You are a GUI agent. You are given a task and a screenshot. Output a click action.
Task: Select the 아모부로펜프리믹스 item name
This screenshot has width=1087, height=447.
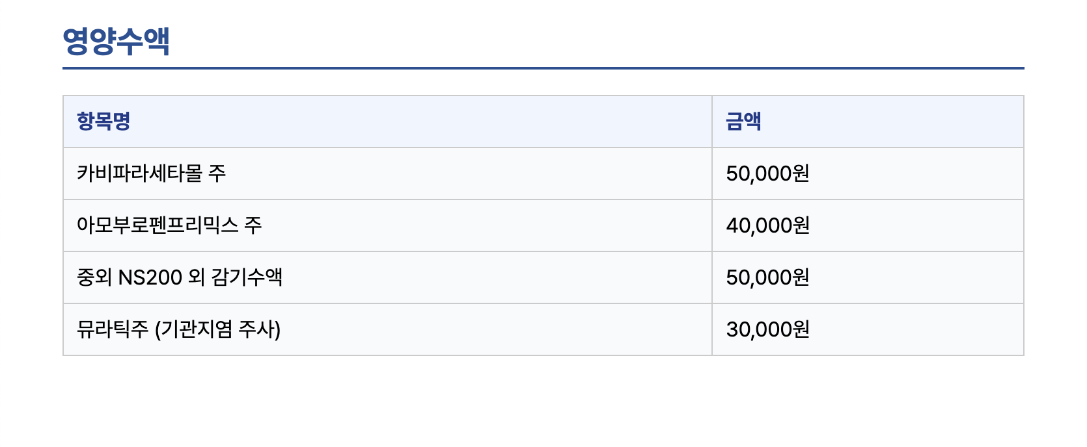tap(158, 225)
